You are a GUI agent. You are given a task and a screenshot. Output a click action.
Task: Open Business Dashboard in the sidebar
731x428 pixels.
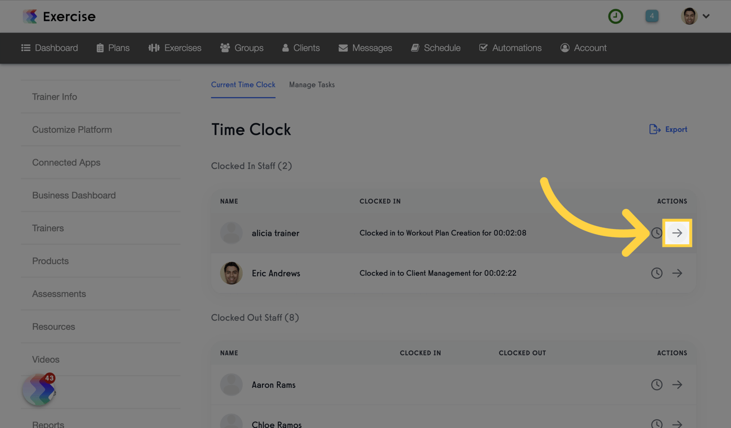74,195
